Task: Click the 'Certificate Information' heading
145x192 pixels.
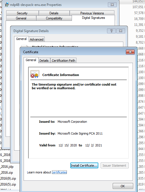Action: 61,75
